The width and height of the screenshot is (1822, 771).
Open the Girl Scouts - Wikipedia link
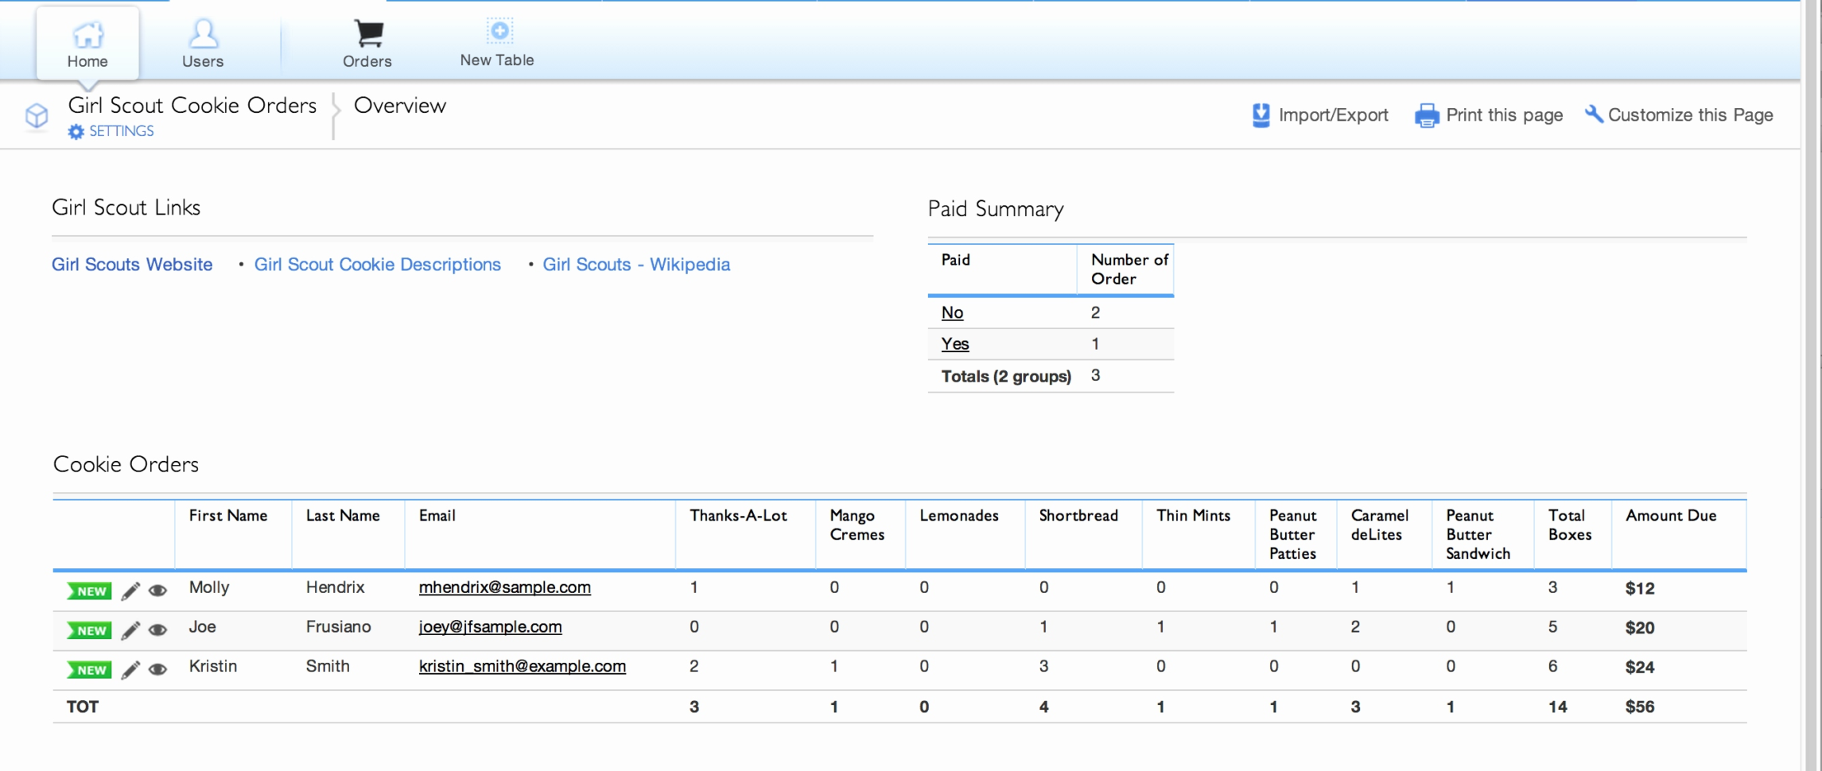point(636,265)
